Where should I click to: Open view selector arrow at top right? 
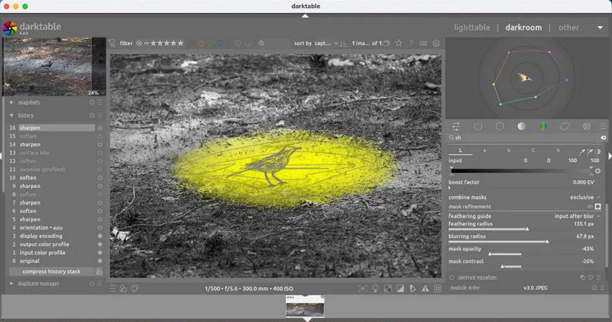click(600, 27)
